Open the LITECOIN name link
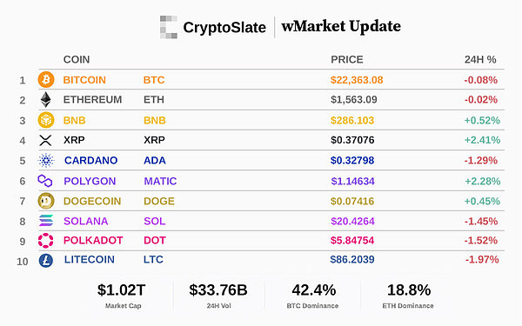 tap(90, 259)
